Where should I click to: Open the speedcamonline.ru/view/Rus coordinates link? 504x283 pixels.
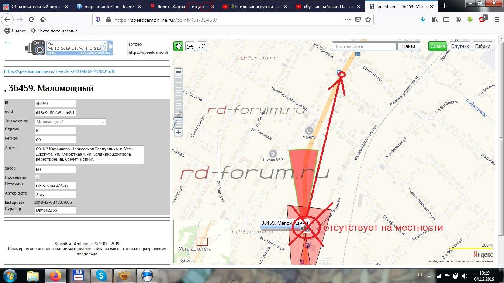point(60,71)
